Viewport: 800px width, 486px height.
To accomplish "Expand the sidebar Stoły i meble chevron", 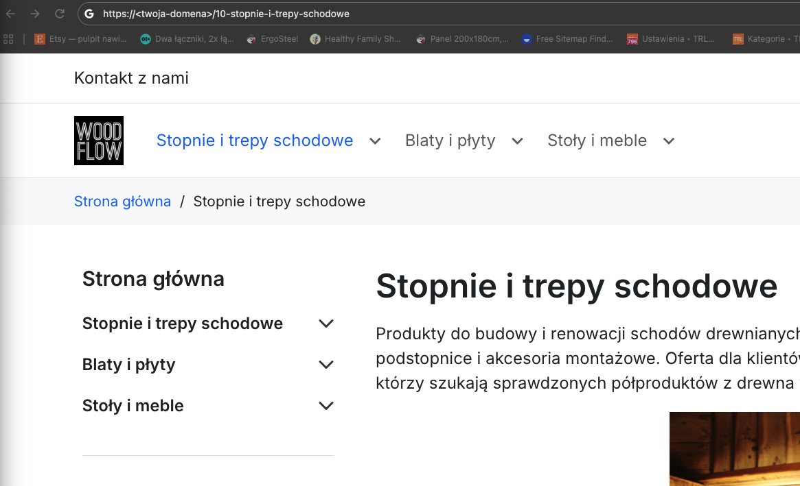I will point(326,406).
